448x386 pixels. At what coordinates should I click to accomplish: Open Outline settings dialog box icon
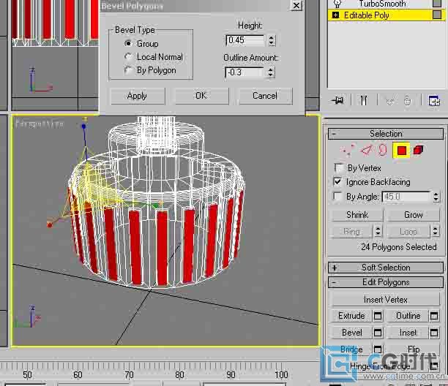pos(434,316)
